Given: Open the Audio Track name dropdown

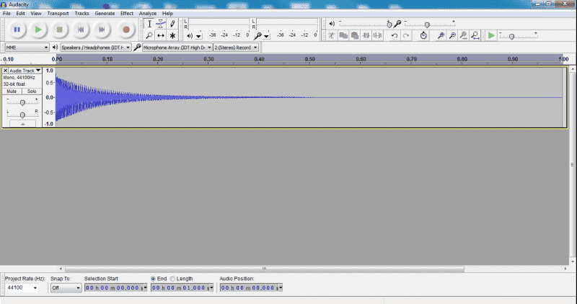Looking at the screenshot, I should click(25, 71).
